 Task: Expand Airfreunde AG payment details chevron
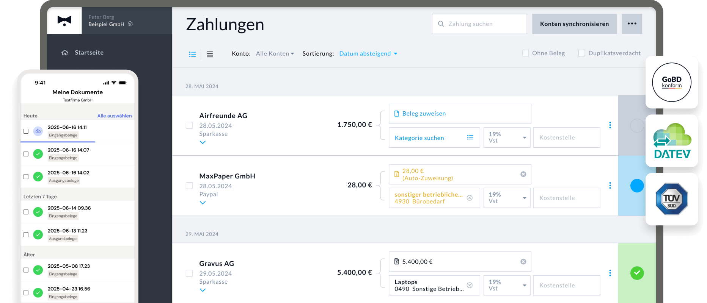tap(203, 142)
